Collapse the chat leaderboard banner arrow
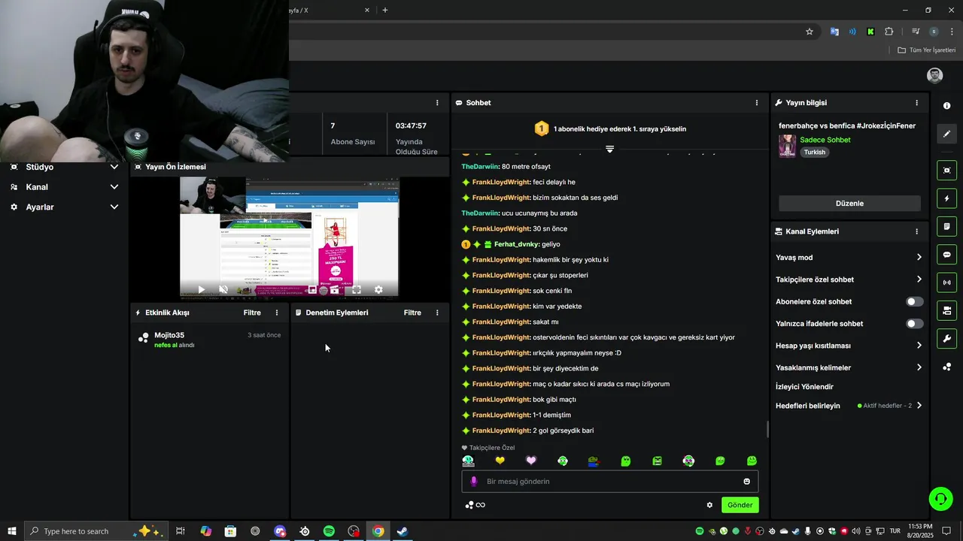Viewport: 963px width, 541px height. click(609, 149)
